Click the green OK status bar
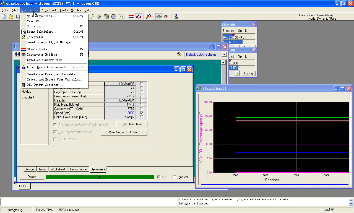The width and height of the screenshot is (354, 213). (x=100, y=177)
